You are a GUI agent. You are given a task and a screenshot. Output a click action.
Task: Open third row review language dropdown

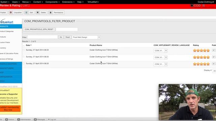pos(161,64)
